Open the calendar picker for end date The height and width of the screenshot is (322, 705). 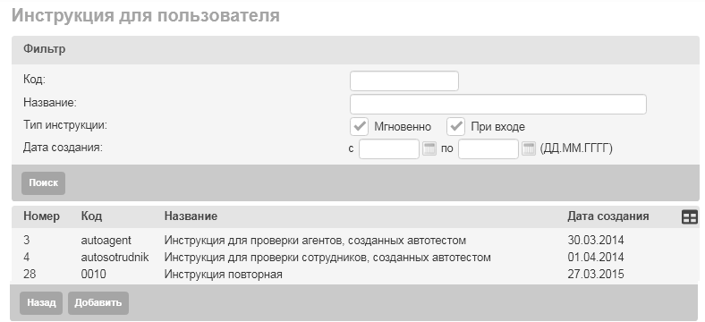point(529,148)
